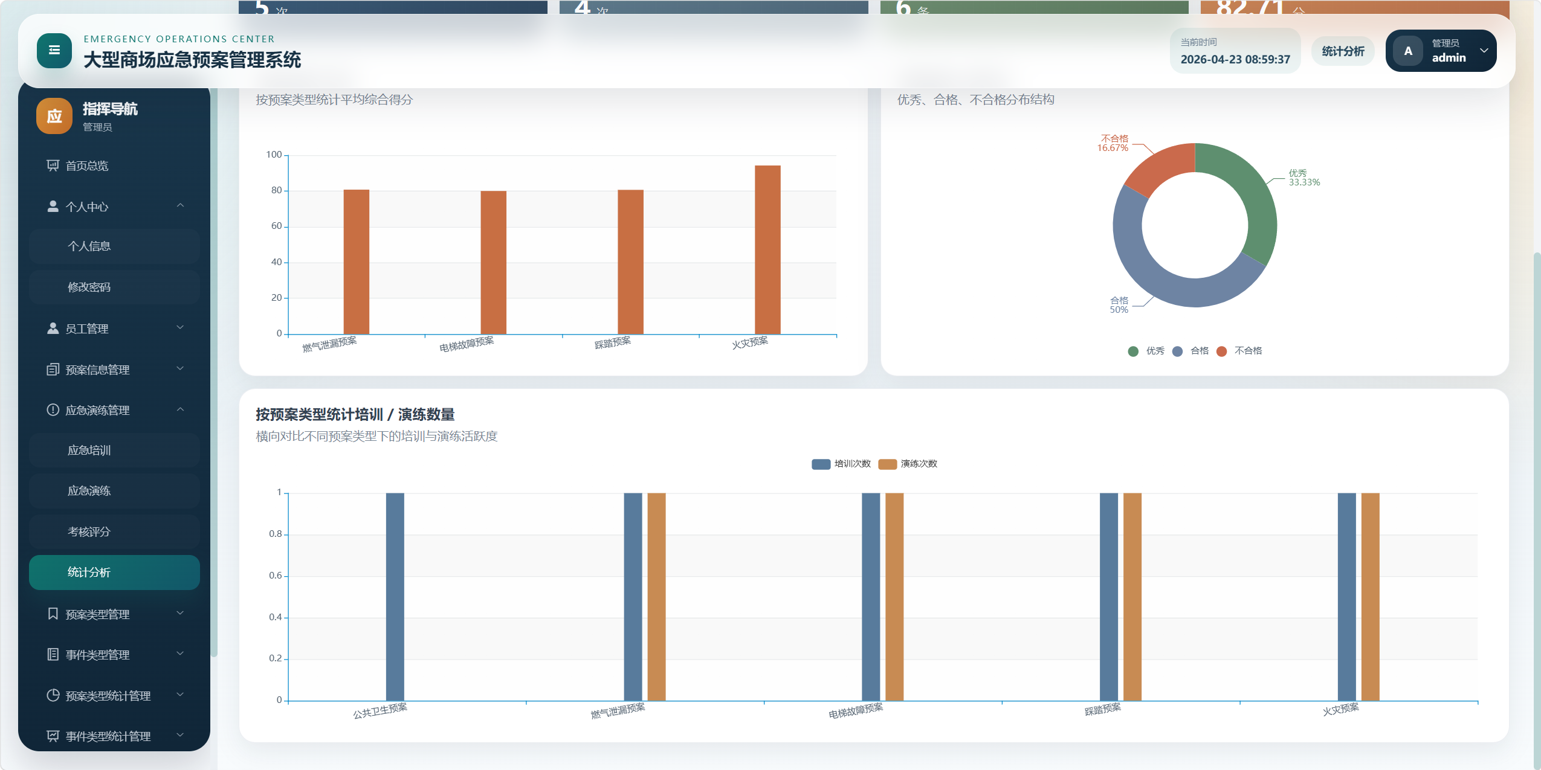
Task: Click the 员工管理 person icon
Action: pyautogui.click(x=53, y=329)
